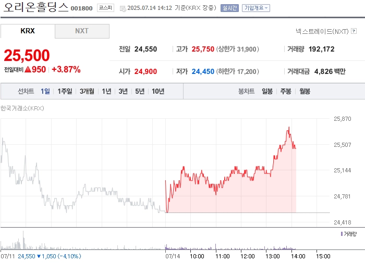Viewport: 365px width, 263px height.
Task: Open the 기업개요 dropdown
Action: click(x=256, y=8)
